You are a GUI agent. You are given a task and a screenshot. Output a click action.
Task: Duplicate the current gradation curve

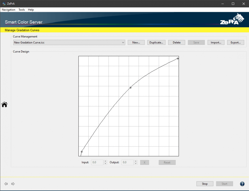point(156,42)
